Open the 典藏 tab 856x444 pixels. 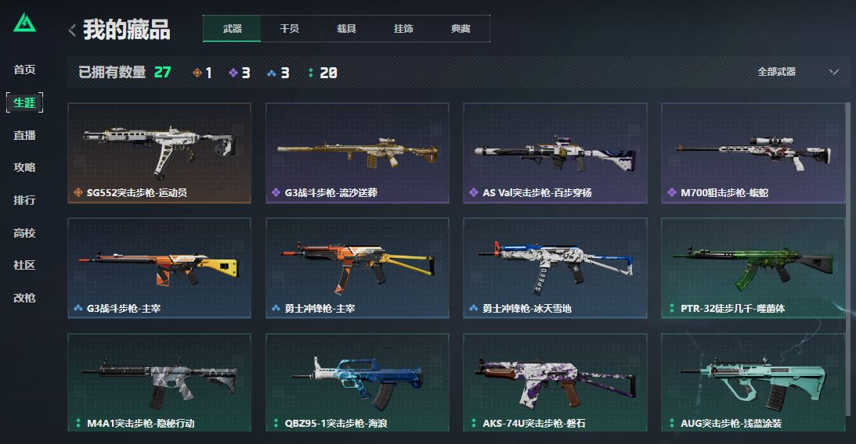[x=461, y=28]
